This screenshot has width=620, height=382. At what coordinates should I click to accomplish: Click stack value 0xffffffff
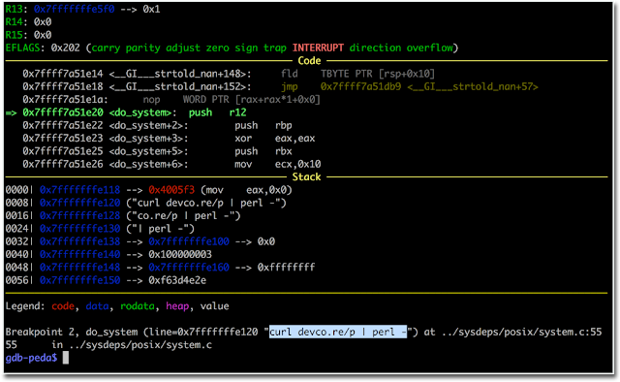click(x=287, y=268)
